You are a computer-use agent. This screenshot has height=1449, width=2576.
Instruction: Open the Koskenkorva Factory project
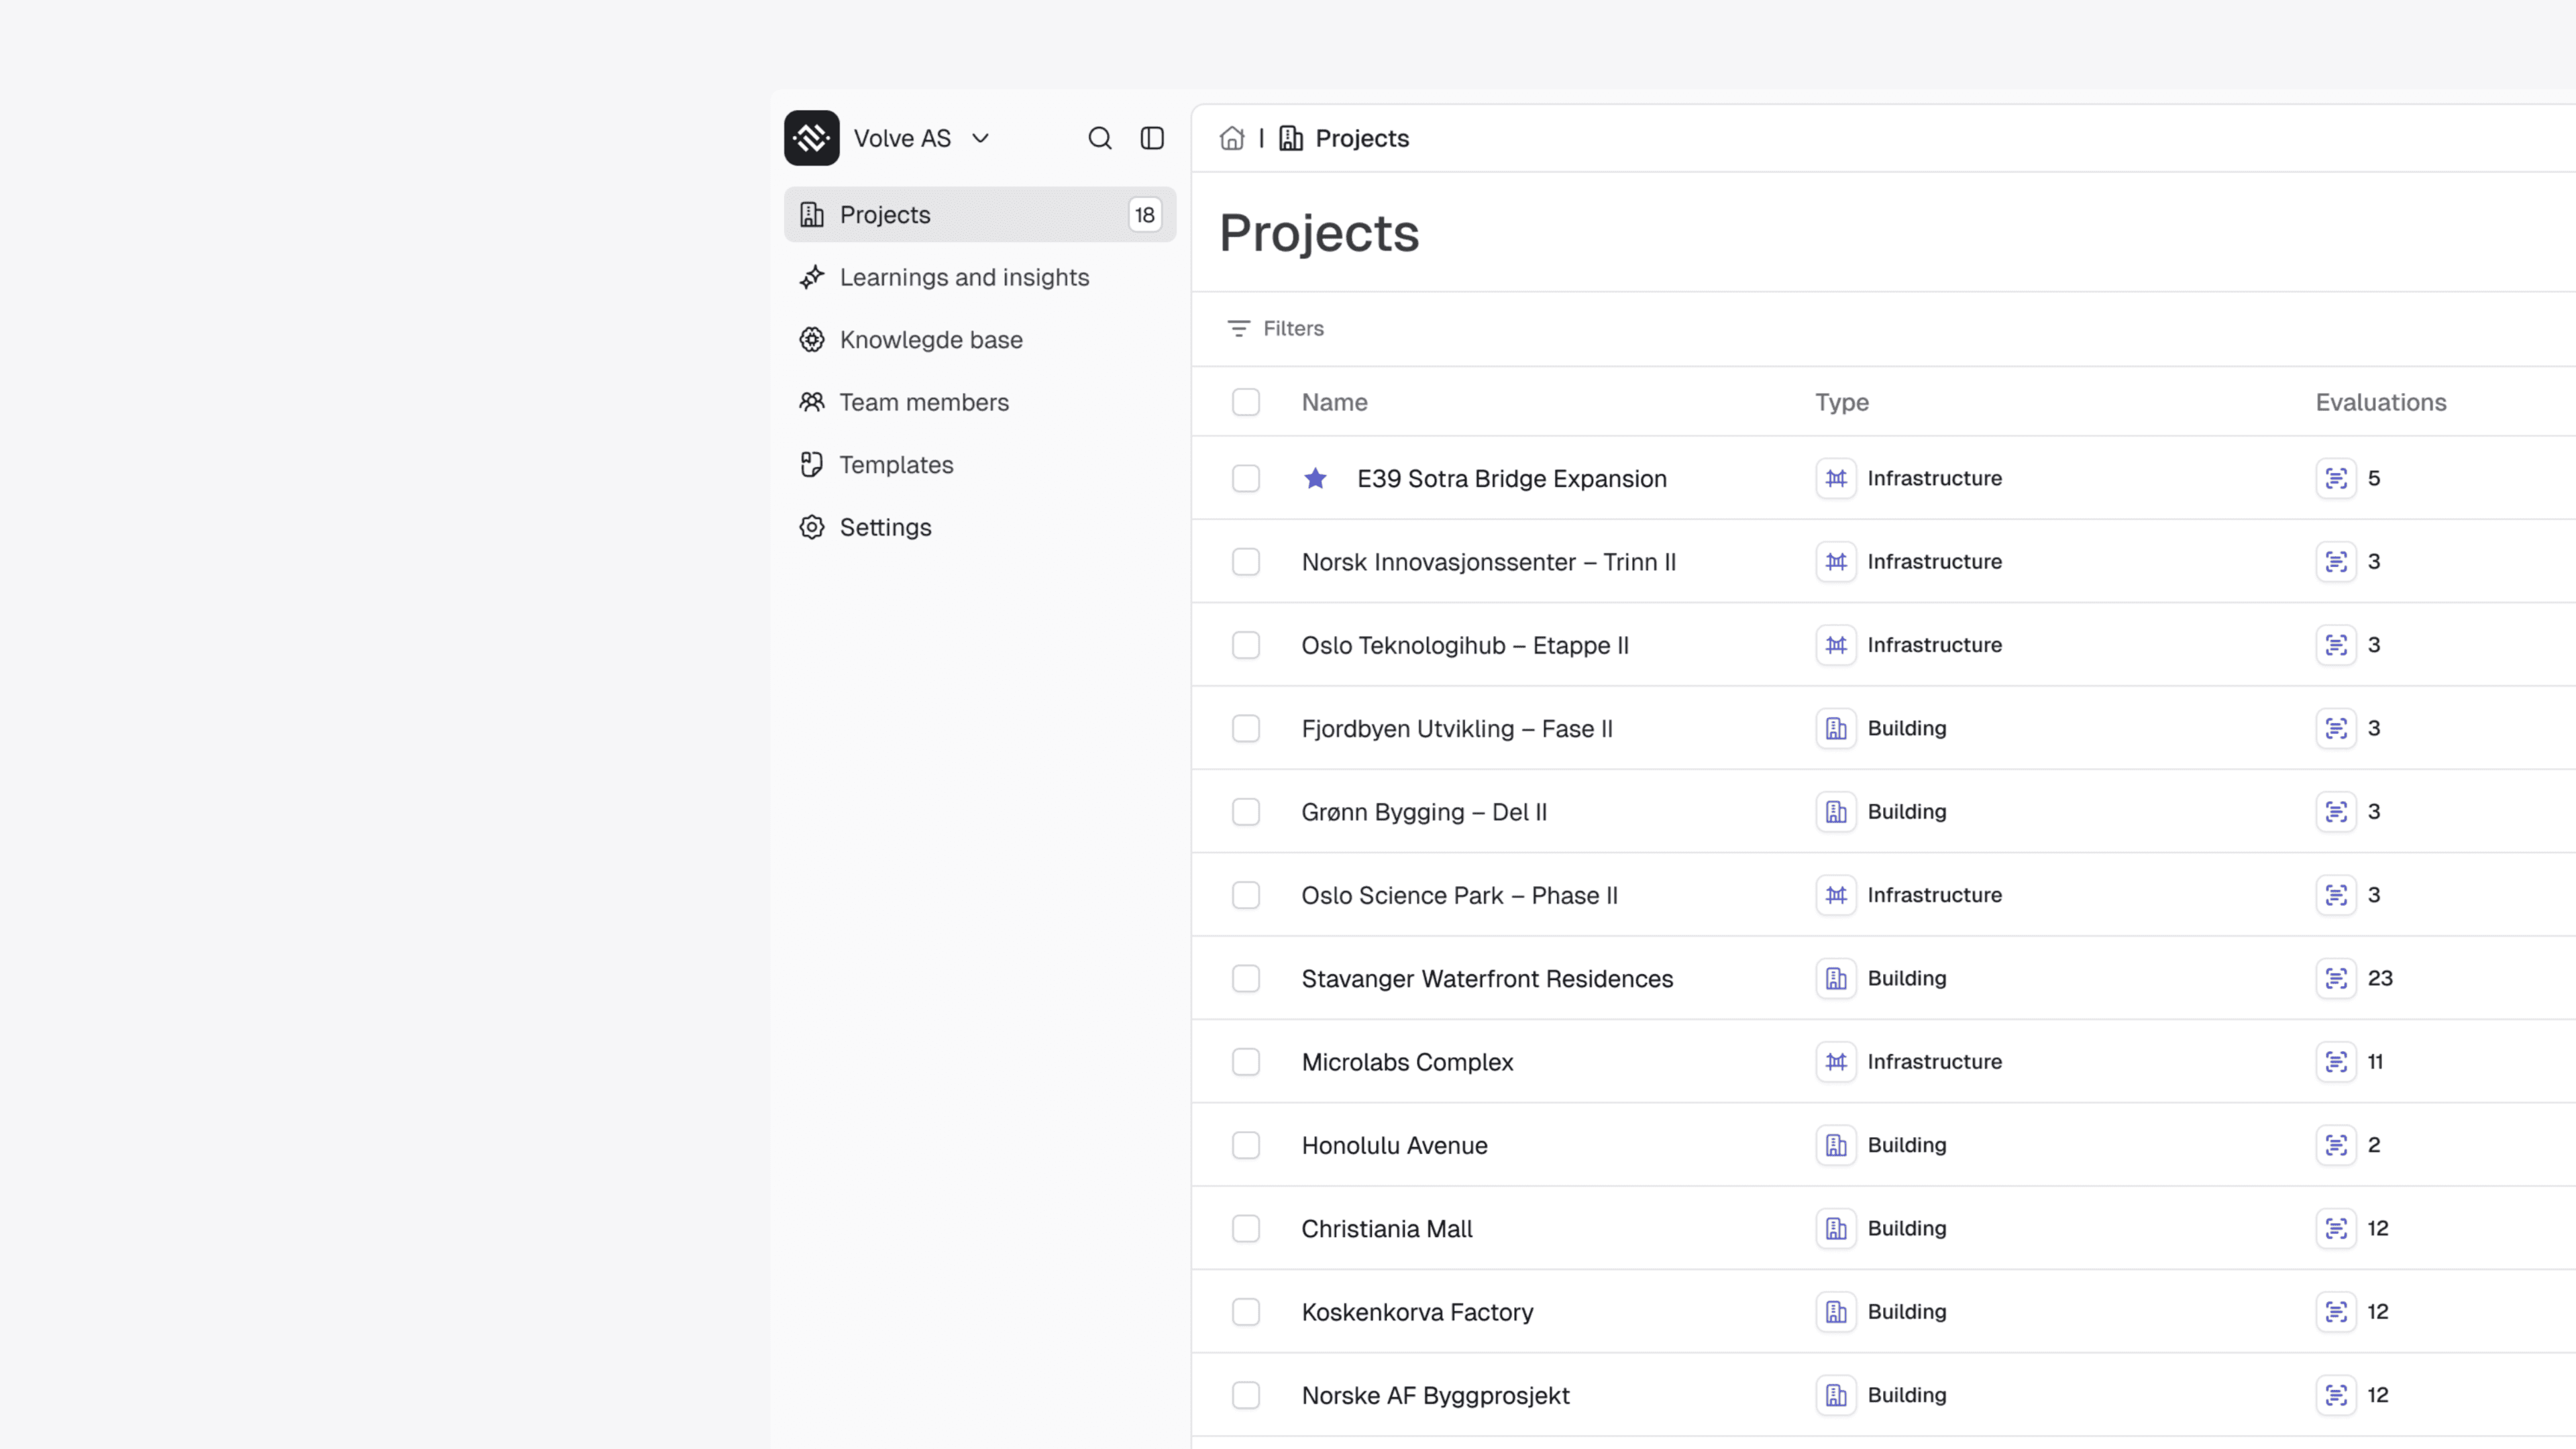tap(1416, 1312)
